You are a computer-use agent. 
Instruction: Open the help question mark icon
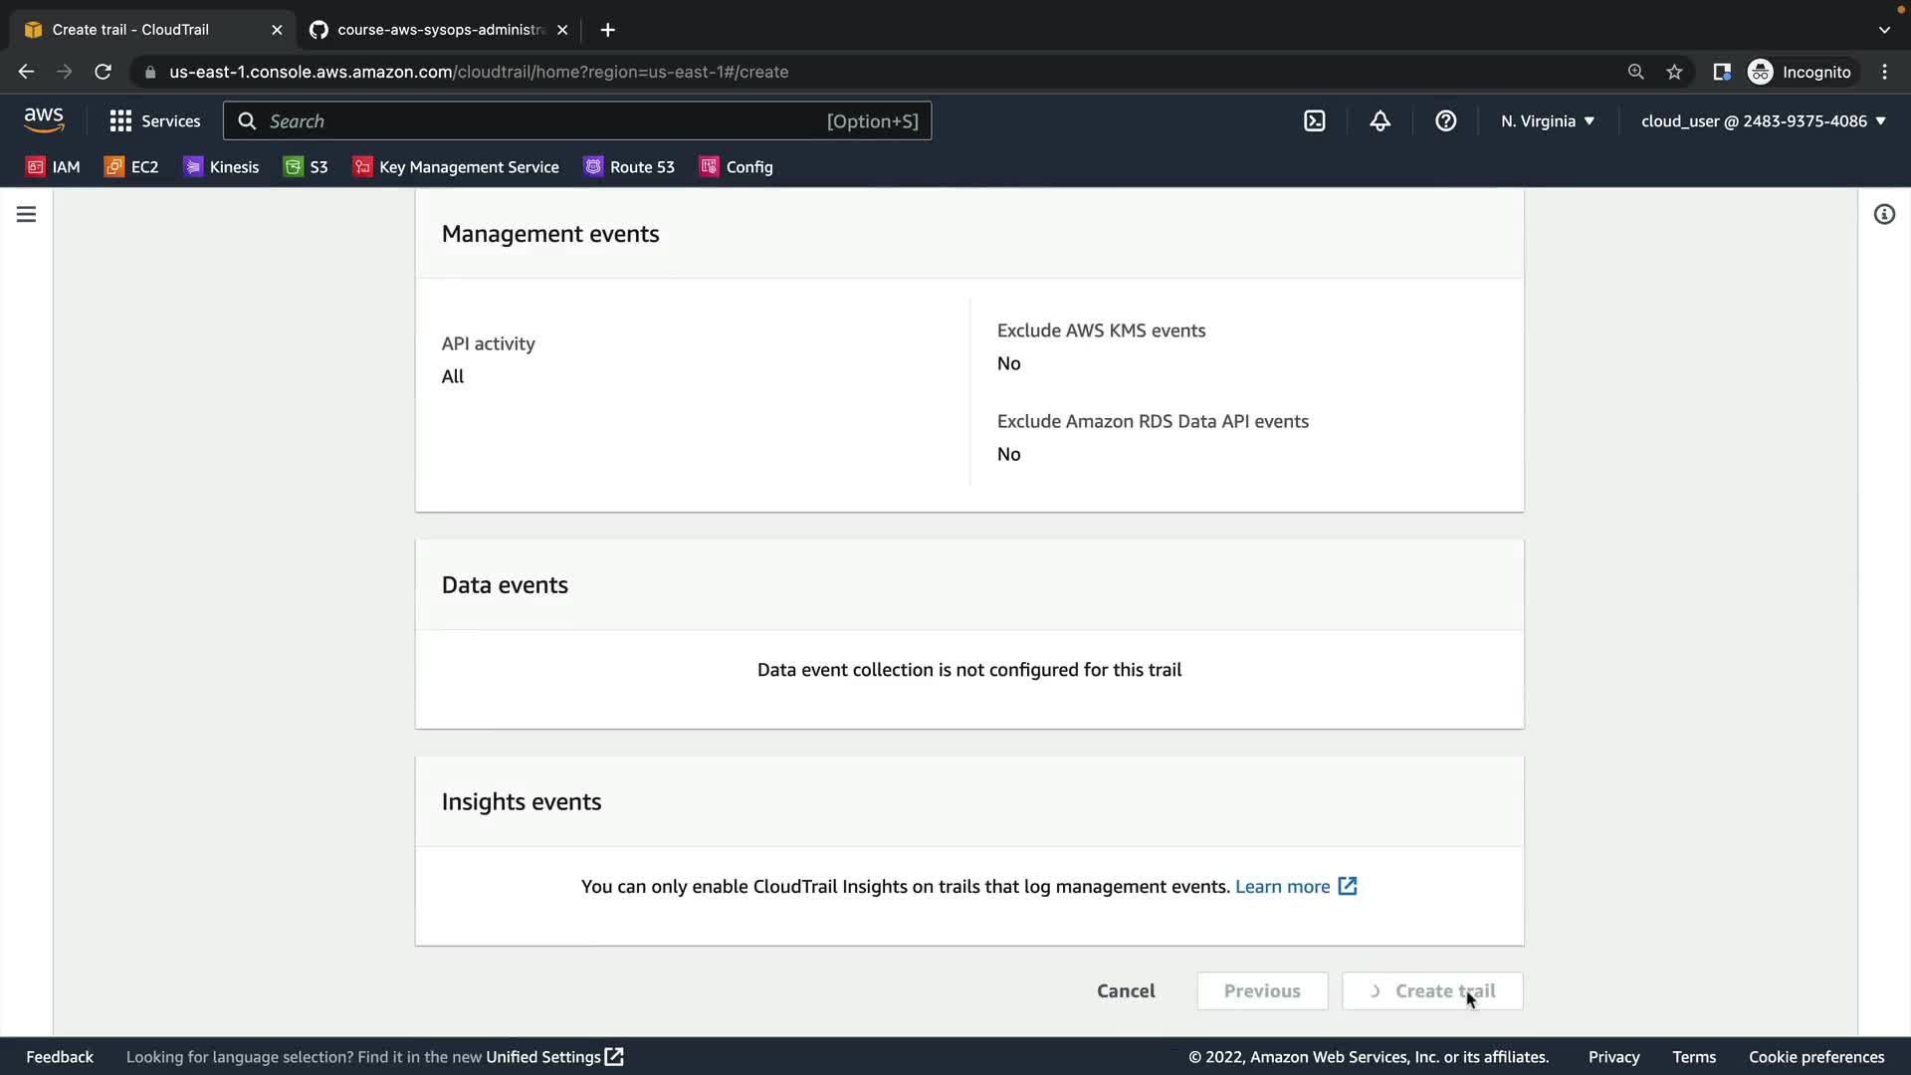tap(1445, 120)
